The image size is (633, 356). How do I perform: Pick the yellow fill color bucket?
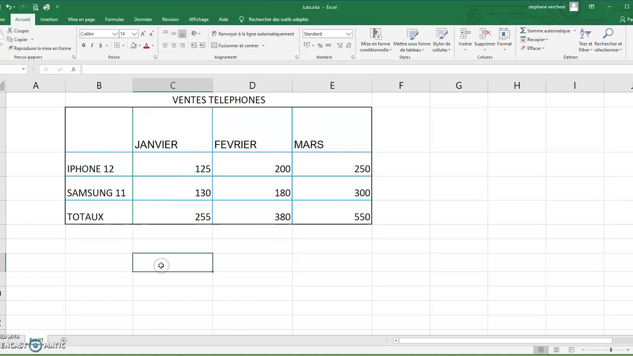[134, 45]
